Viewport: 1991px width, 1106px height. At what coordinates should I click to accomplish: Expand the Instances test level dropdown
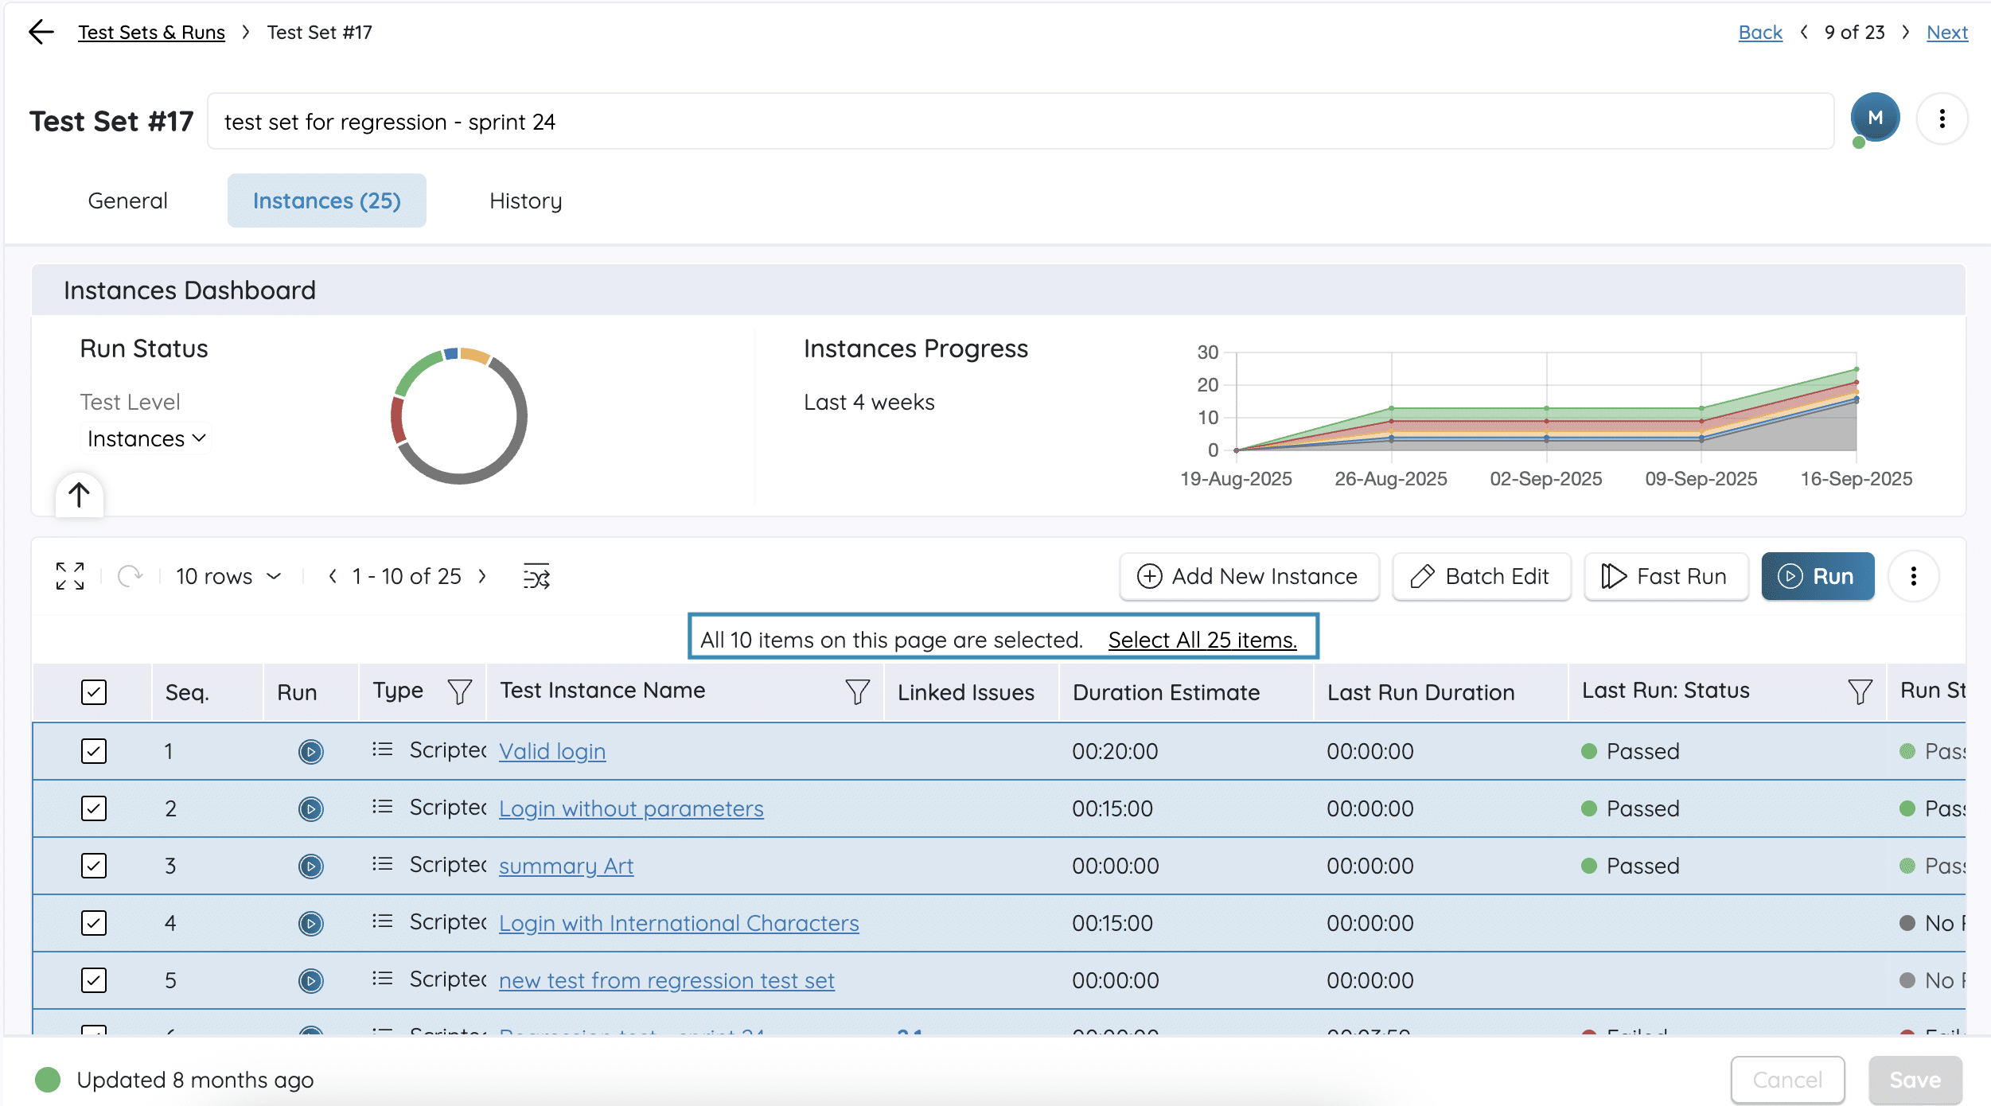[146, 438]
